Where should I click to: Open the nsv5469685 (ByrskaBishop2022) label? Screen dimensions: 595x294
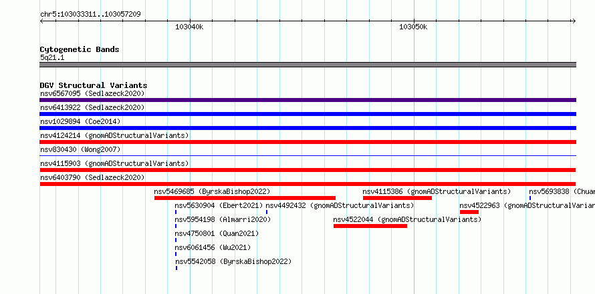(x=212, y=191)
